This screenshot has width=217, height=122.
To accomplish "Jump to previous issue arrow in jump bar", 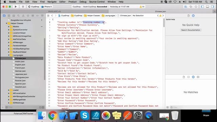I will (x=158, y=16).
